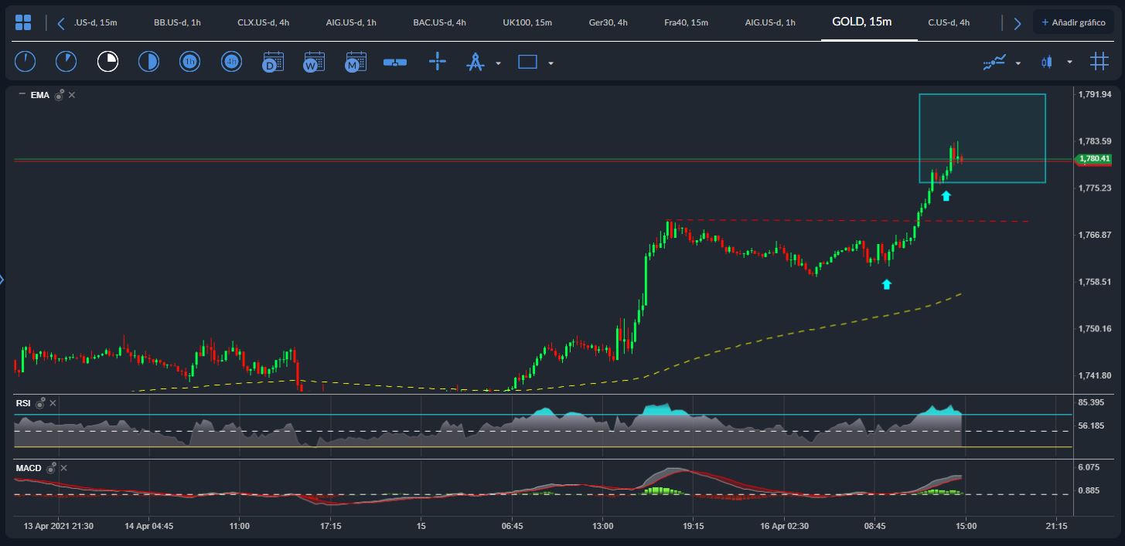Open the rectangle shape dropdown arrow
The width and height of the screenshot is (1125, 546).
coord(551,63)
